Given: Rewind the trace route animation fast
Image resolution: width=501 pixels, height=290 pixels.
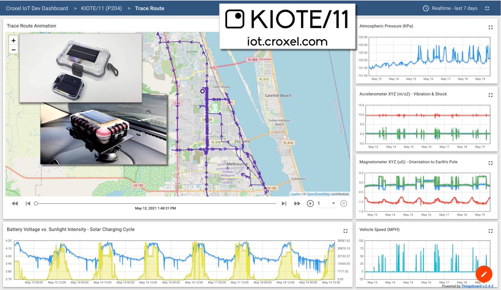Looking at the screenshot, I should 15,204.
